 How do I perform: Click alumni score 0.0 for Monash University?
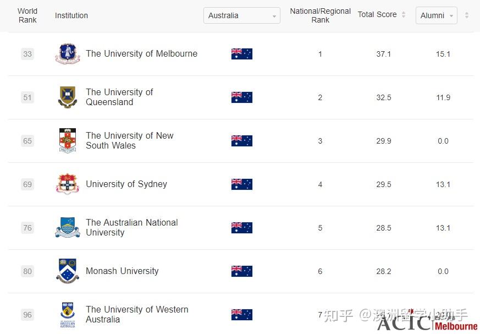point(443,272)
